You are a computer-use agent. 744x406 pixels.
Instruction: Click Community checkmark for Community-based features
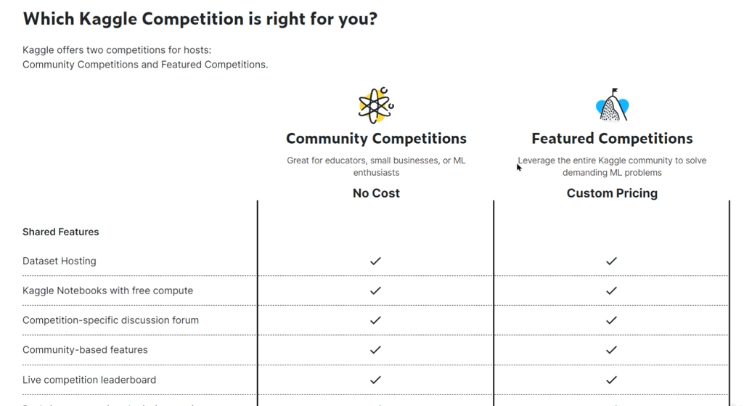(375, 350)
